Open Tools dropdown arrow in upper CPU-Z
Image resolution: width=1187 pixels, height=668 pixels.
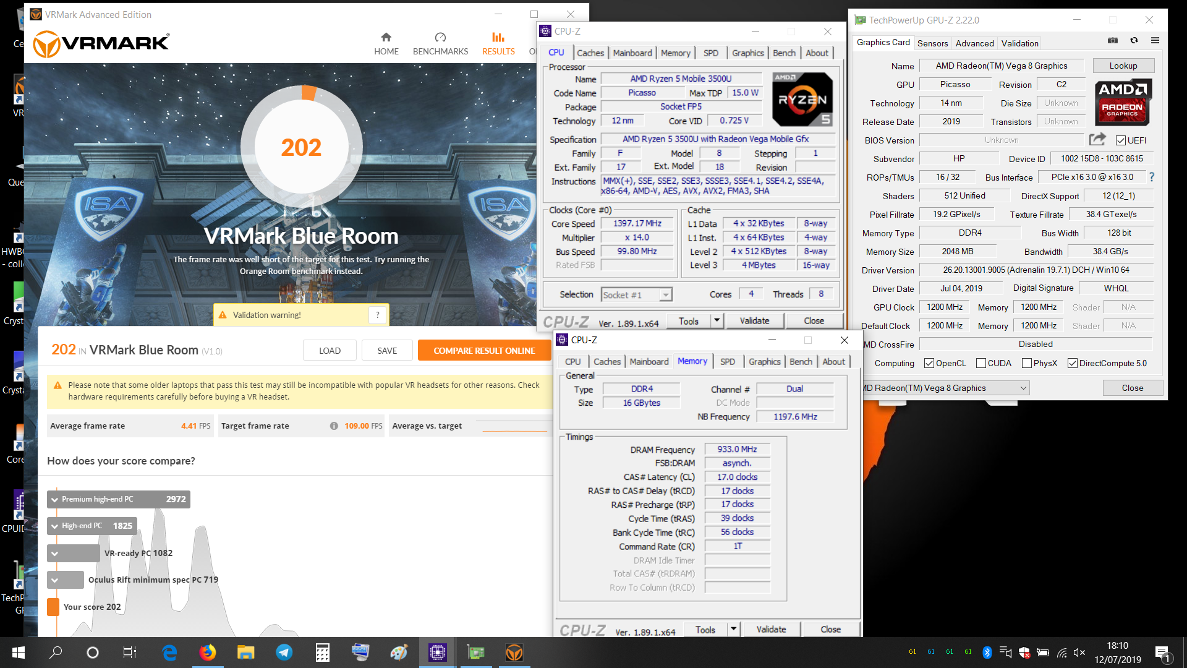[717, 320]
